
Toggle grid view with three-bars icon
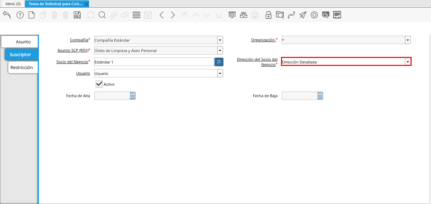137,15
